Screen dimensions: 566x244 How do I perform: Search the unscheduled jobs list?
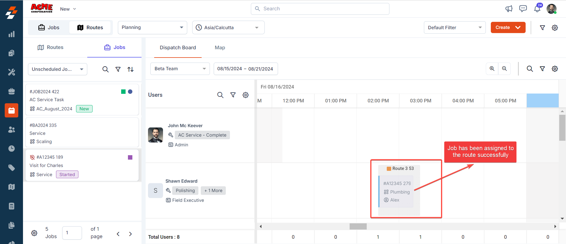pos(106,69)
